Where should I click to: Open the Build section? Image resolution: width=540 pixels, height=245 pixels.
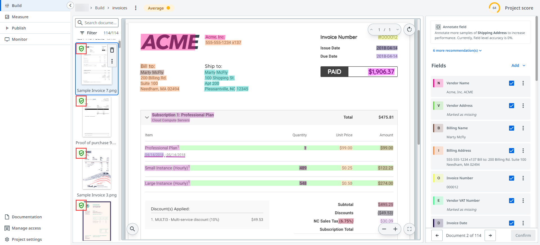[x=35, y=6]
